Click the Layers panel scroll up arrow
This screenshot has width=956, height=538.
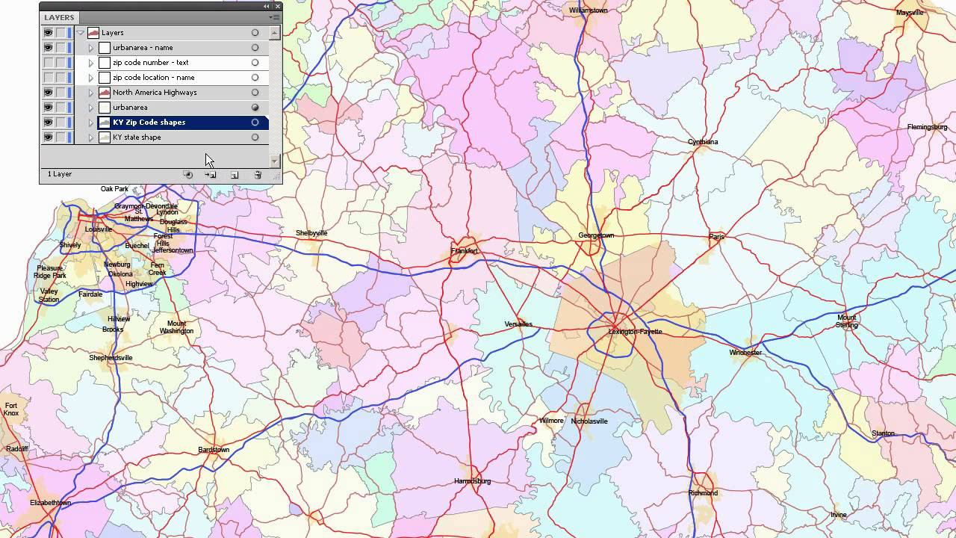point(275,32)
